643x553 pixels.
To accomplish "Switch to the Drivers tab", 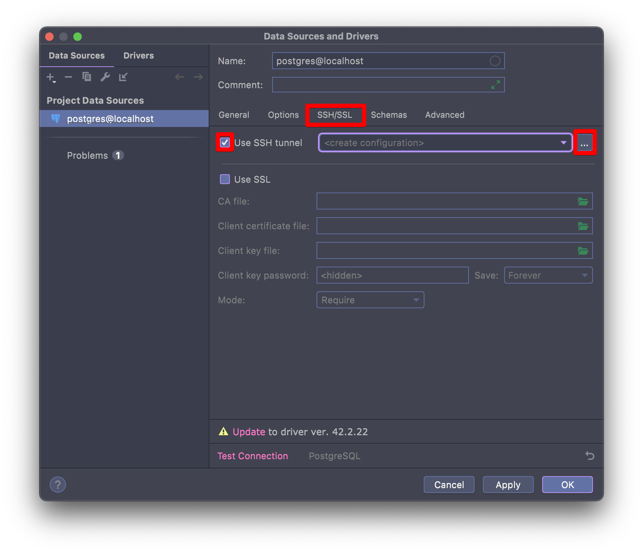I will point(139,56).
